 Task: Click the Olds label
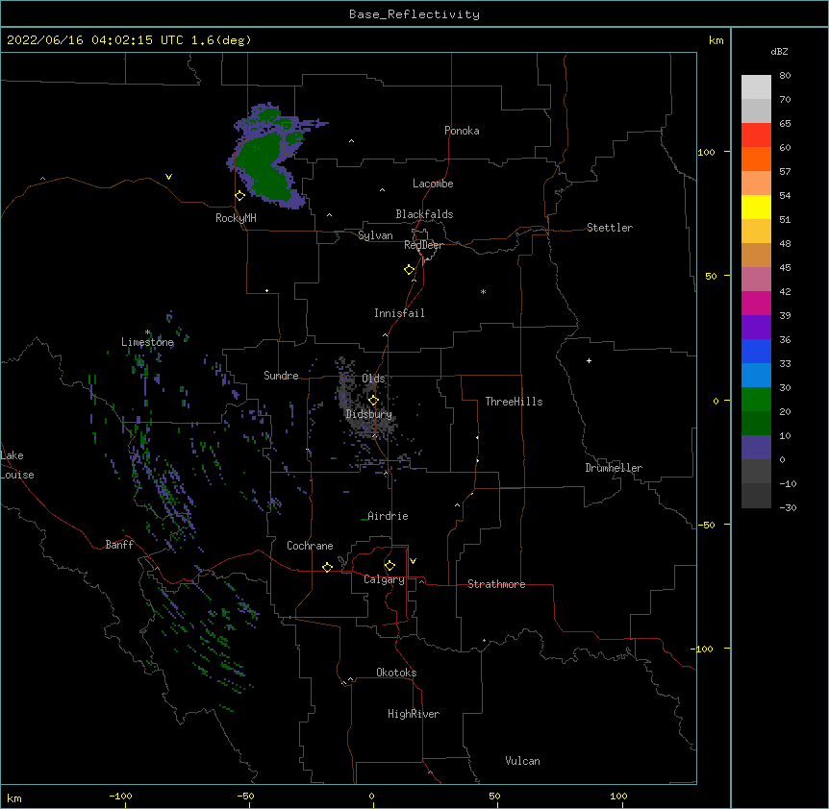point(373,379)
